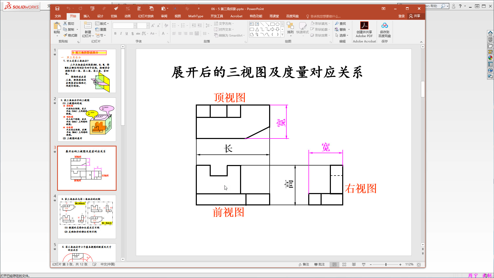494x278 pixels.
Task: Toggle justify text alignment
Action: pyautogui.click(x=191, y=33)
